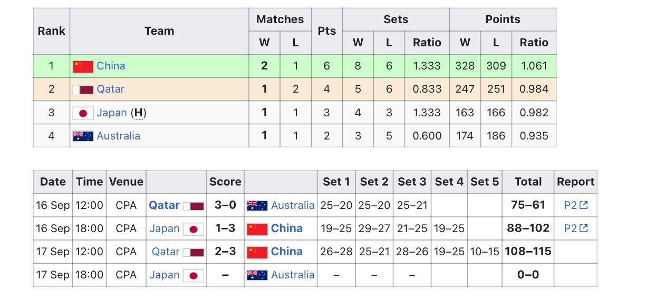Click Japan flag in standings table
655x300 pixels.
point(83,113)
